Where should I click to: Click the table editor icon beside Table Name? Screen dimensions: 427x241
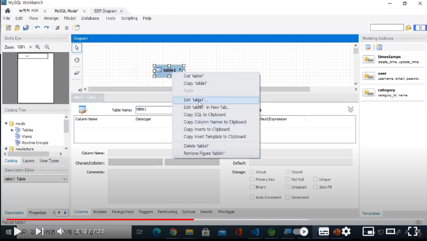tap(83, 109)
